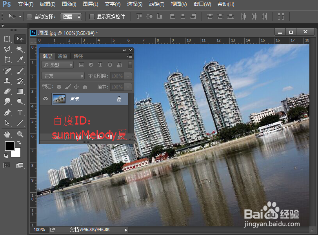Open the 滤镜(T) menu
The width and height of the screenshot is (318, 235).
pos(157,4)
